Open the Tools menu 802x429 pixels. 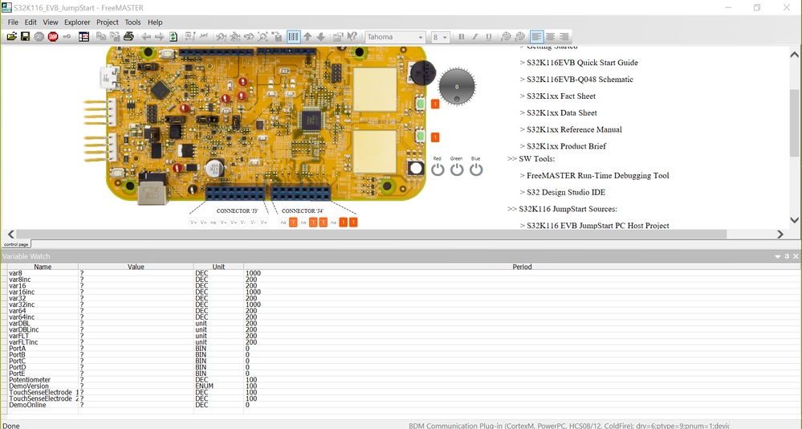132,22
